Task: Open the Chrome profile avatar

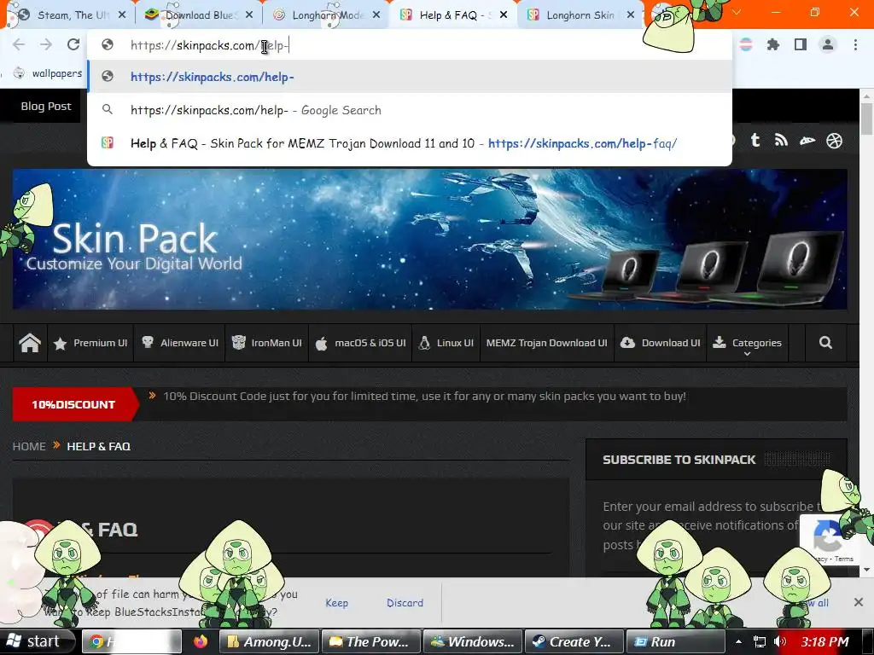Action: point(828,44)
